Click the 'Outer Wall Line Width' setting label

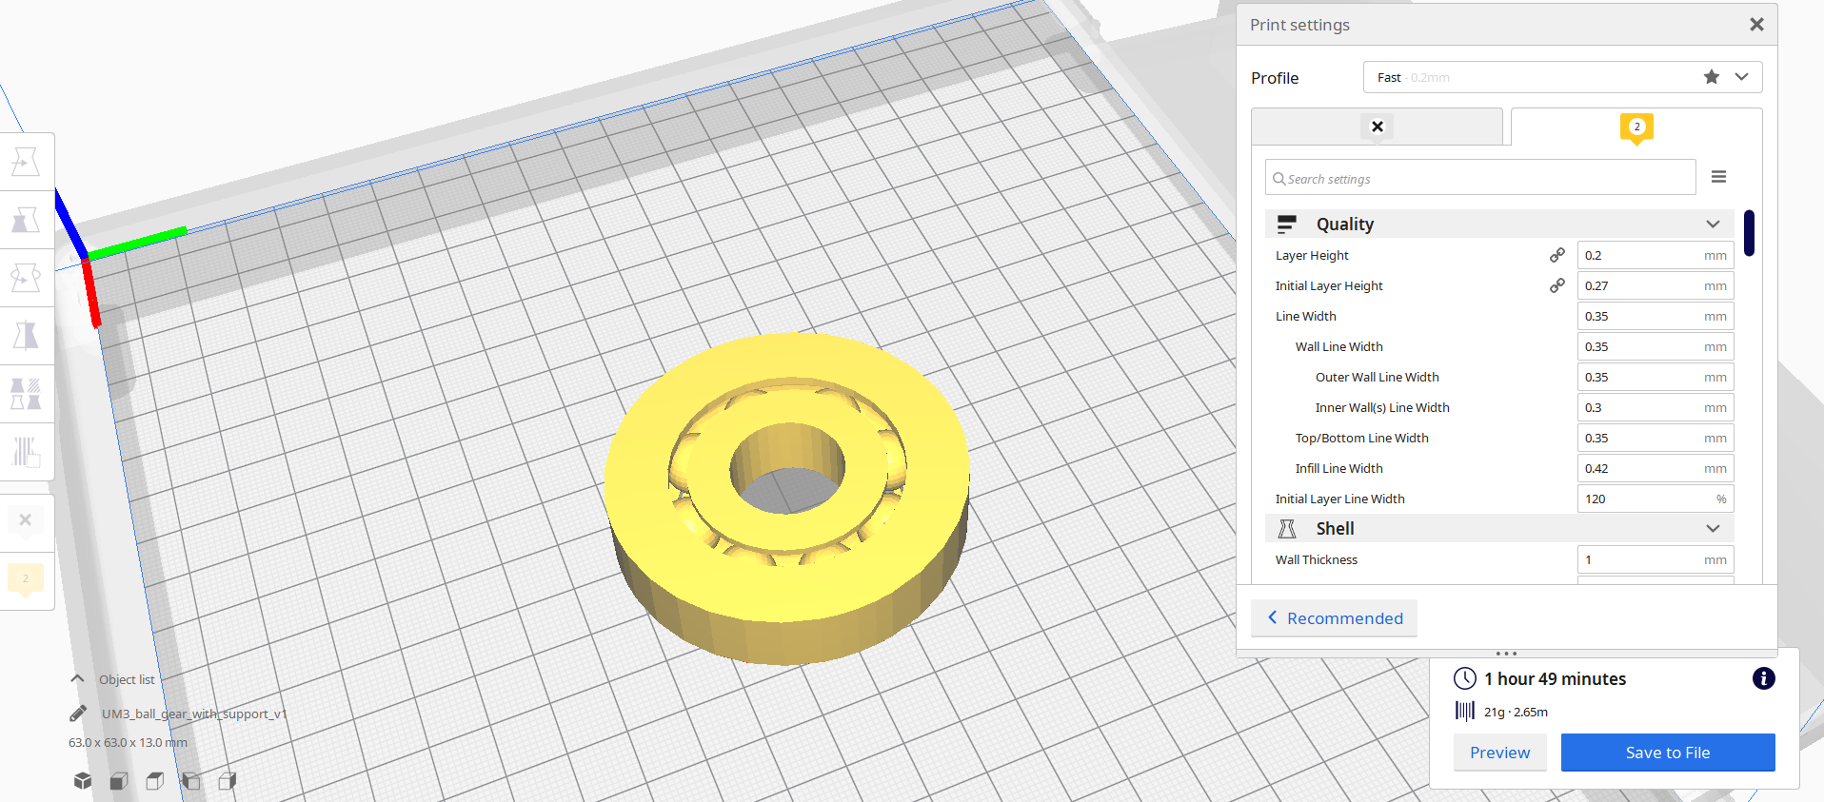pyautogui.click(x=1377, y=377)
